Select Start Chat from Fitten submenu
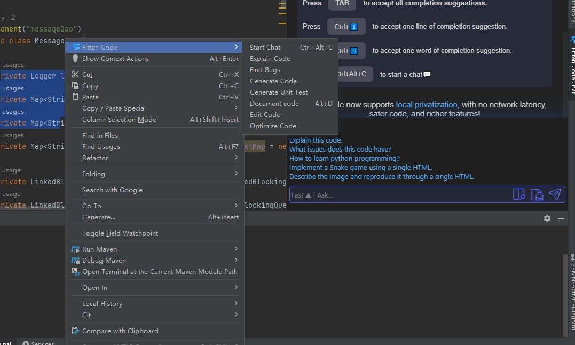 coord(290,48)
